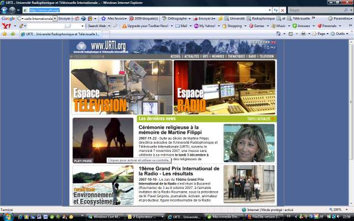This screenshot has height=221, width=354.
Task: Click the RSS feeds icon in command bar
Action: [290, 34]
